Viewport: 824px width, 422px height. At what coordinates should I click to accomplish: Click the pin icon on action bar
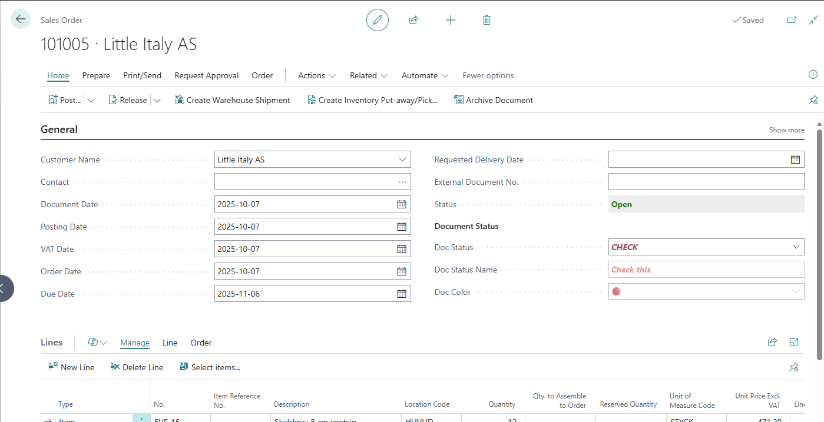[813, 100]
